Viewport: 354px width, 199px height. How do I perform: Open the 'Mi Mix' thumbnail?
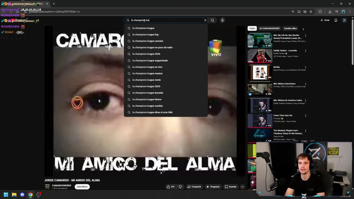pos(260,72)
